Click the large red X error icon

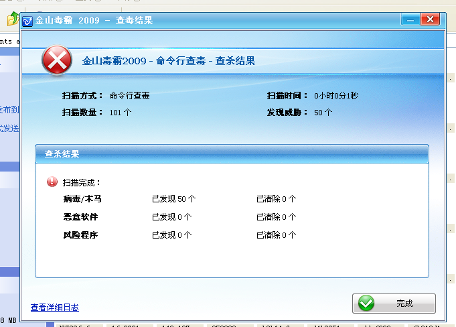click(57, 60)
